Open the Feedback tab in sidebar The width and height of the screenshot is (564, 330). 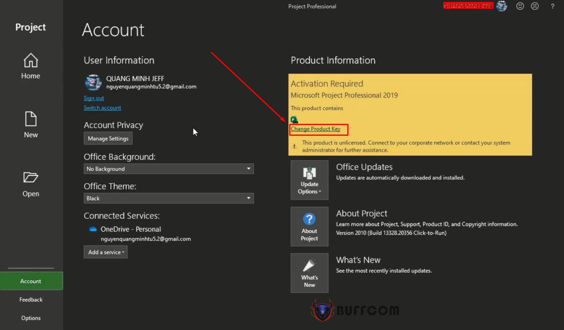coord(31,299)
